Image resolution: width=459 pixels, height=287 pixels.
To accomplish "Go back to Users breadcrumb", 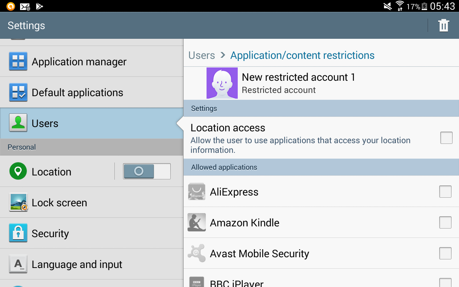I will pyautogui.click(x=202, y=55).
